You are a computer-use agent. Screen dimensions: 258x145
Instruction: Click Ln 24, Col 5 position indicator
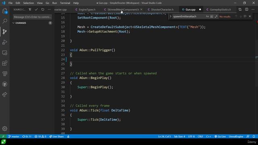[164, 137]
